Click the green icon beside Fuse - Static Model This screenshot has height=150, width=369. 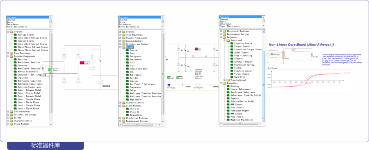click(x=15, y=93)
